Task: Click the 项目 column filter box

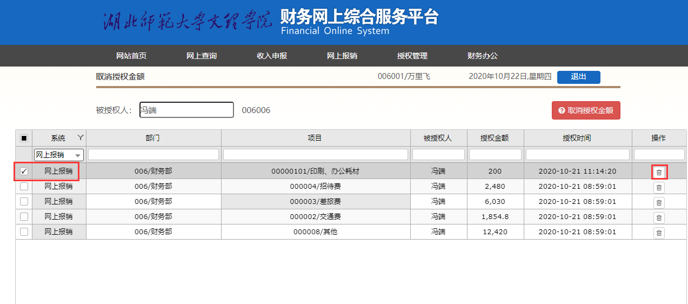Action: pos(316,155)
